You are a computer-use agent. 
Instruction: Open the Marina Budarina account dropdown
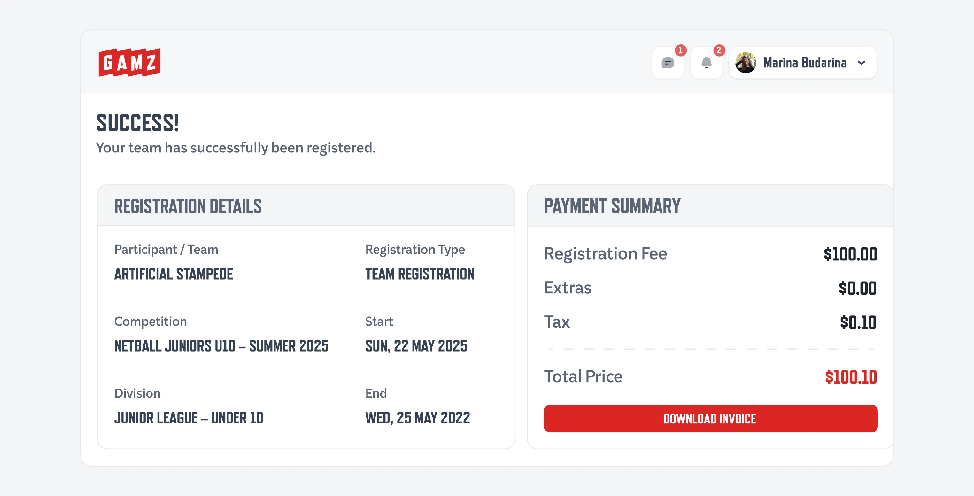click(803, 63)
